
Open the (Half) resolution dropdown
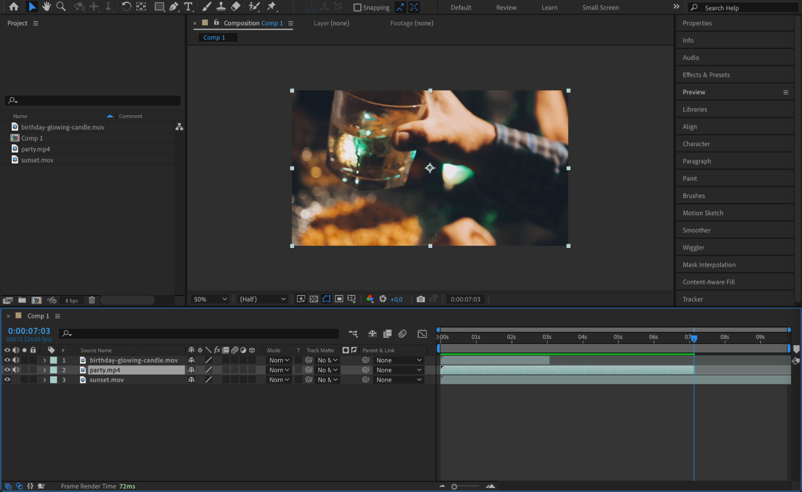(262, 299)
